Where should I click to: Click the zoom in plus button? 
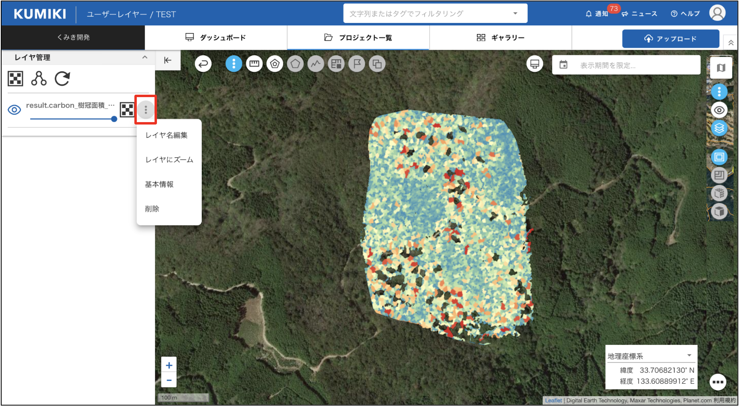pos(169,365)
